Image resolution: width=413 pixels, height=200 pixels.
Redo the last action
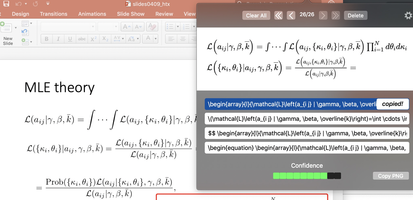[36, 4]
